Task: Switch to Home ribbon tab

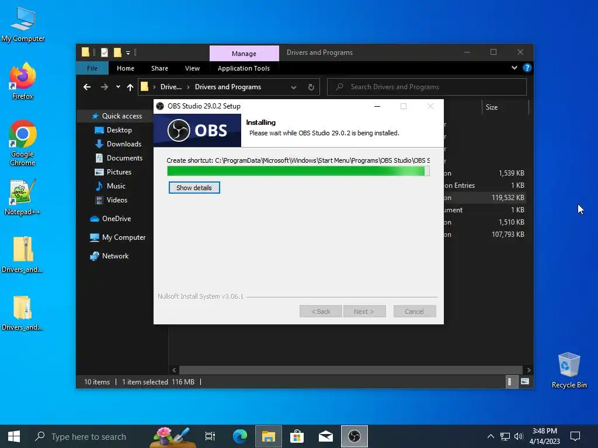Action: coord(126,68)
